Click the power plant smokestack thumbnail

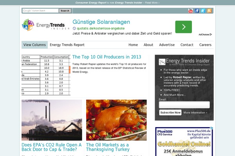point(52,120)
